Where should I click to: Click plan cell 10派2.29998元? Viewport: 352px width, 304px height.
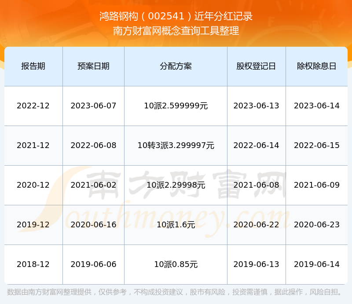tap(176, 185)
